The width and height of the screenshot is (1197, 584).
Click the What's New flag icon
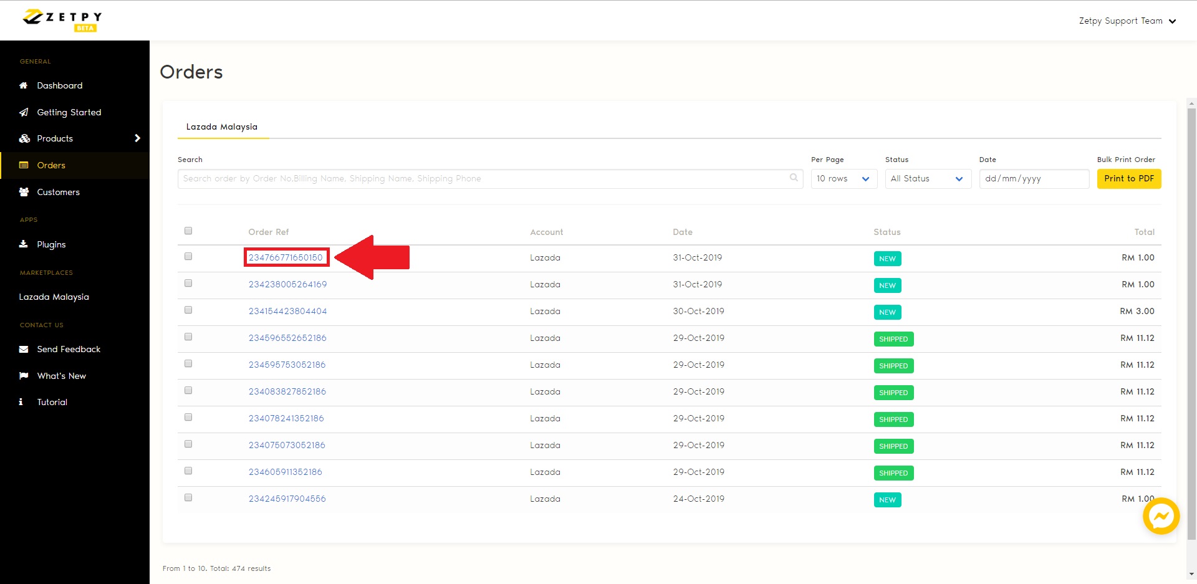click(x=24, y=376)
